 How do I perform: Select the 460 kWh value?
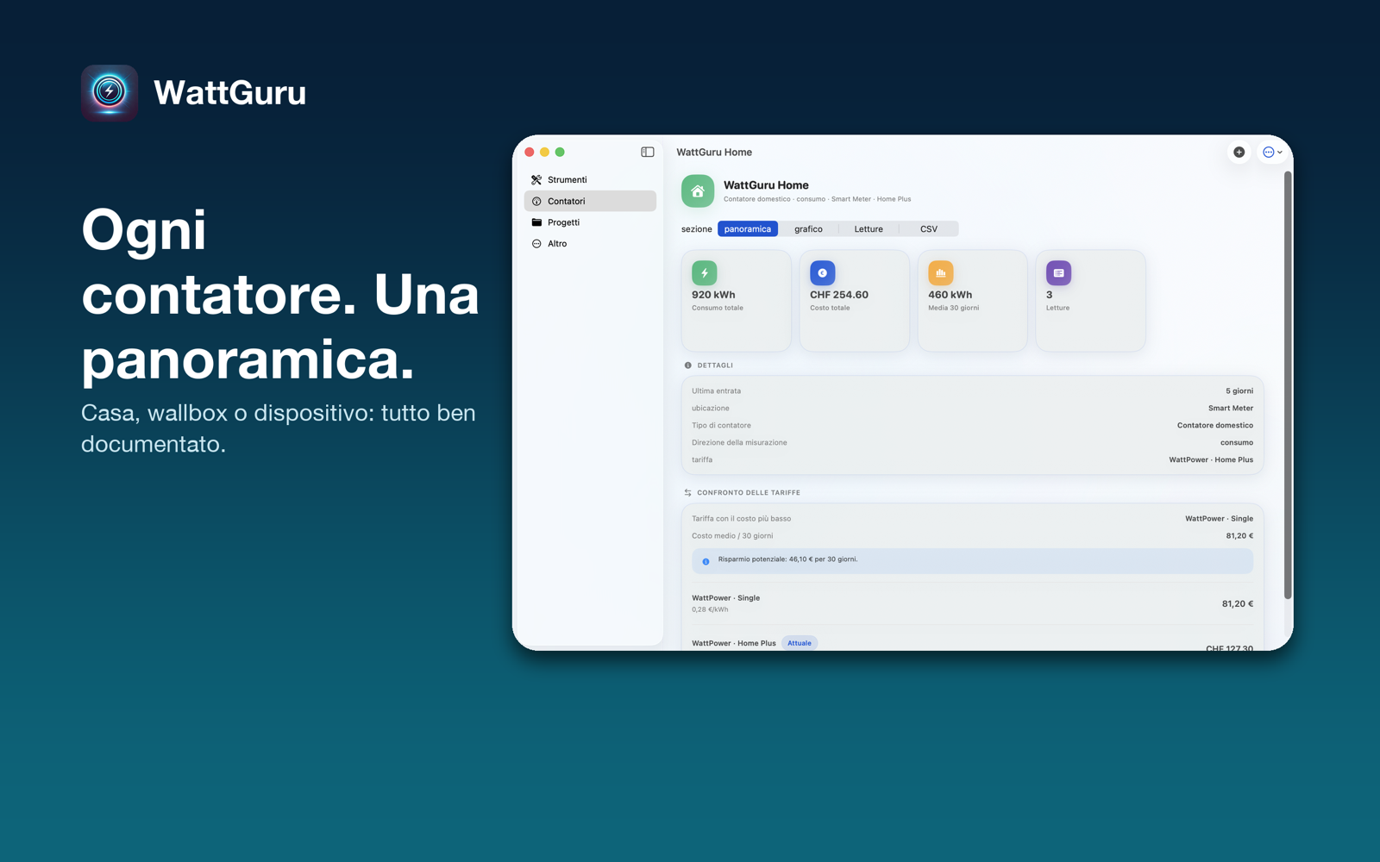(950, 295)
